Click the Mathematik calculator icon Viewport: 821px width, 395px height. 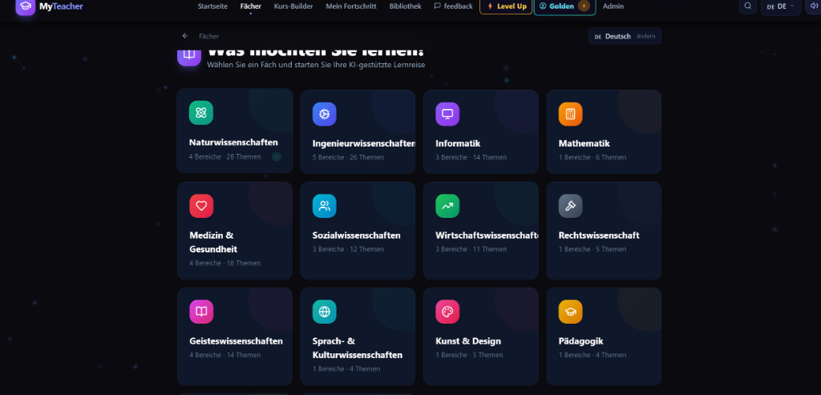[x=570, y=114]
